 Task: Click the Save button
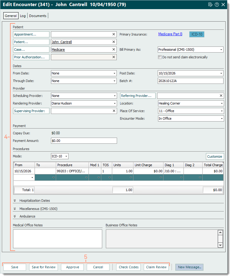tap(15, 267)
